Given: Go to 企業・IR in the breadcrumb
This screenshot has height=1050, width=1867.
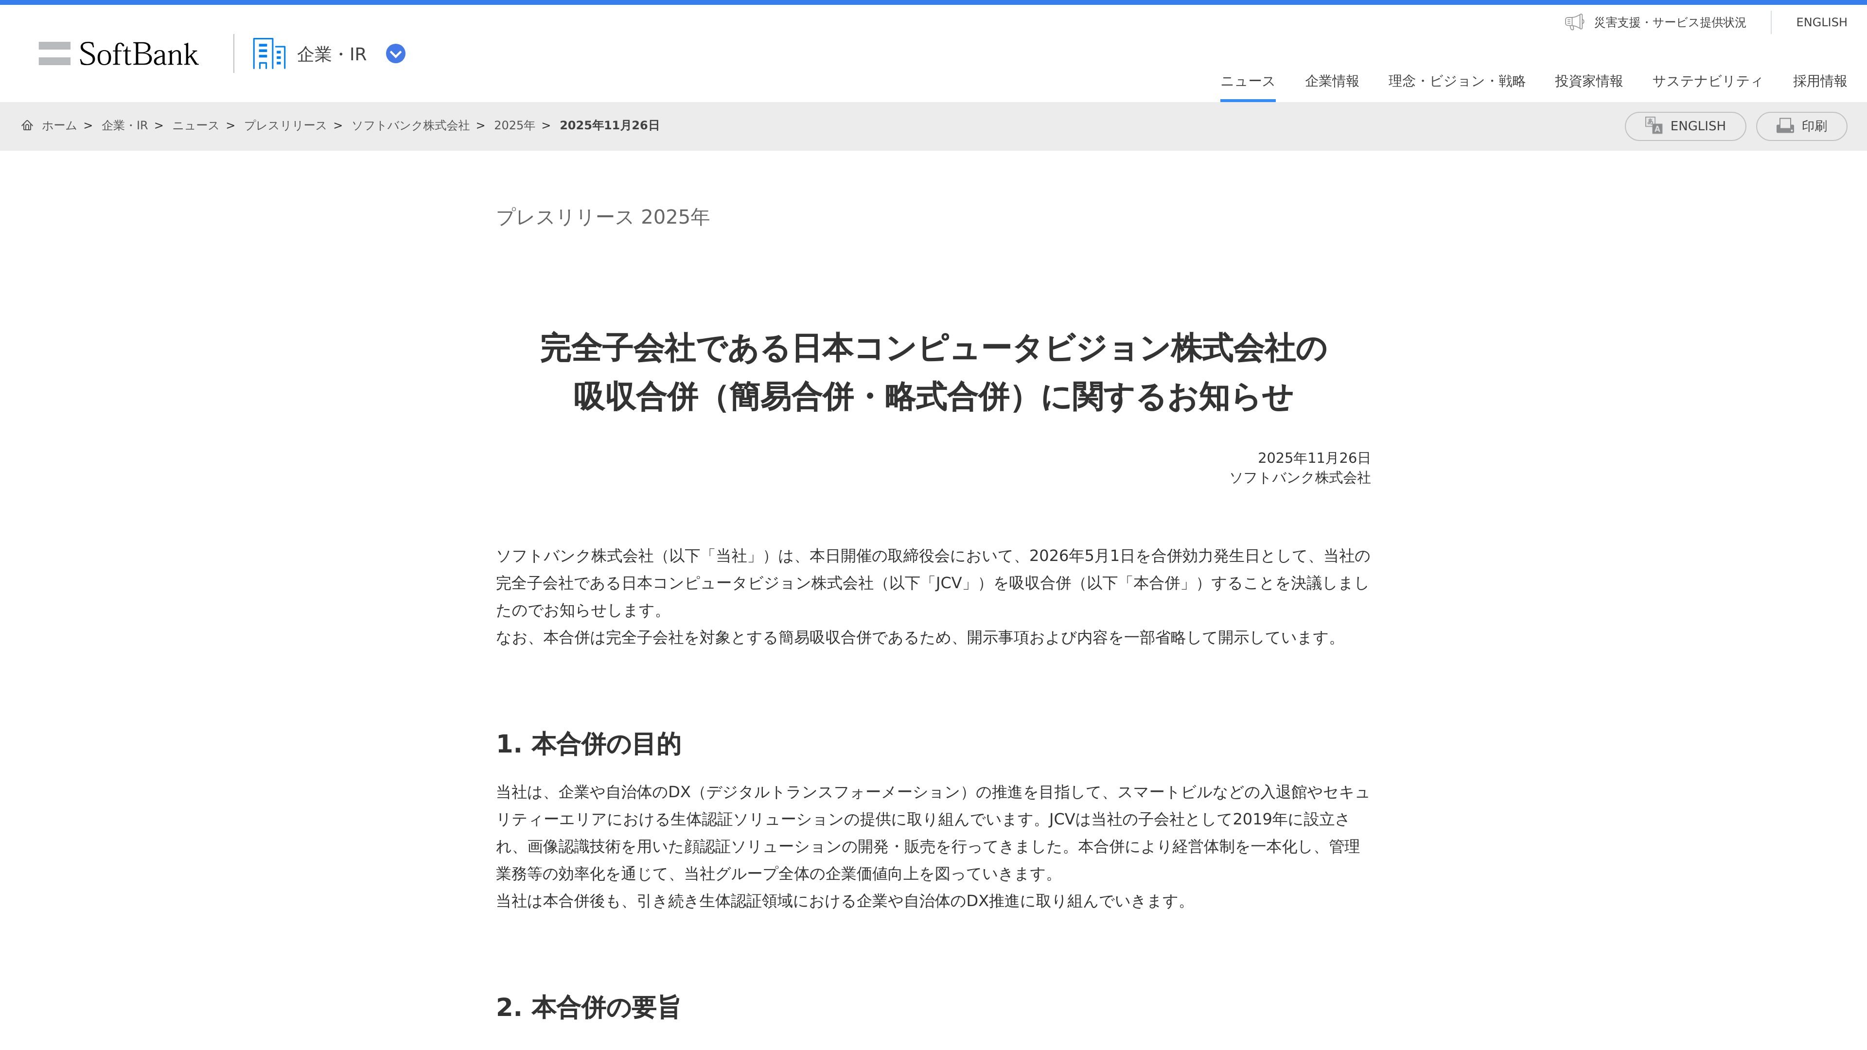Looking at the screenshot, I should (x=124, y=125).
